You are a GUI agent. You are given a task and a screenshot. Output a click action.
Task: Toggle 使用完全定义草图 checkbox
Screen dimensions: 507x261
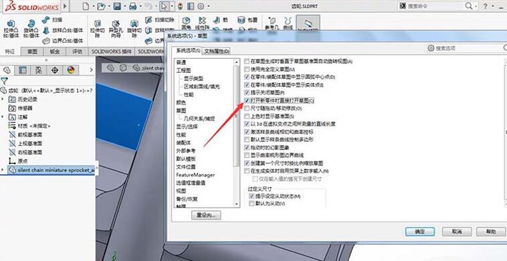click(x=247, y=69)
